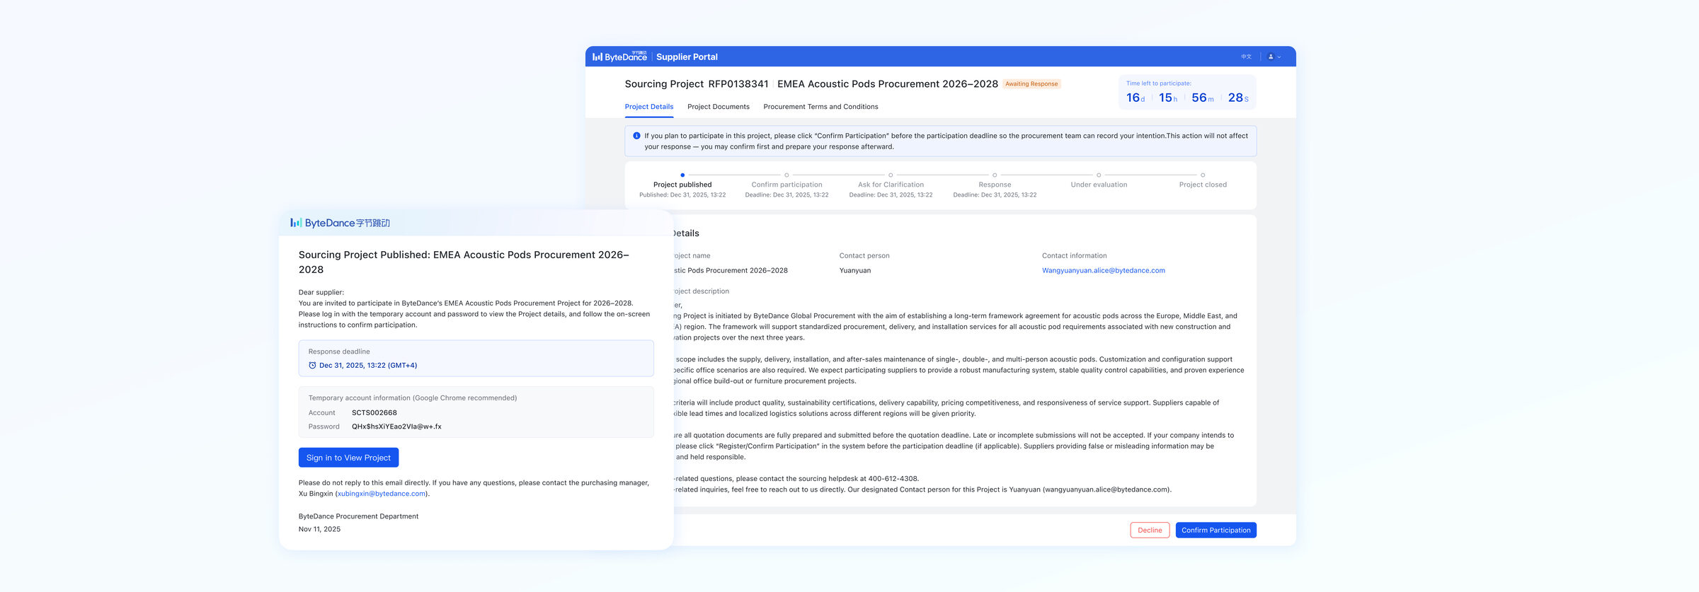
Task: Click the ByteDance logo in Supplier Portal header
Action: [619, 57]
